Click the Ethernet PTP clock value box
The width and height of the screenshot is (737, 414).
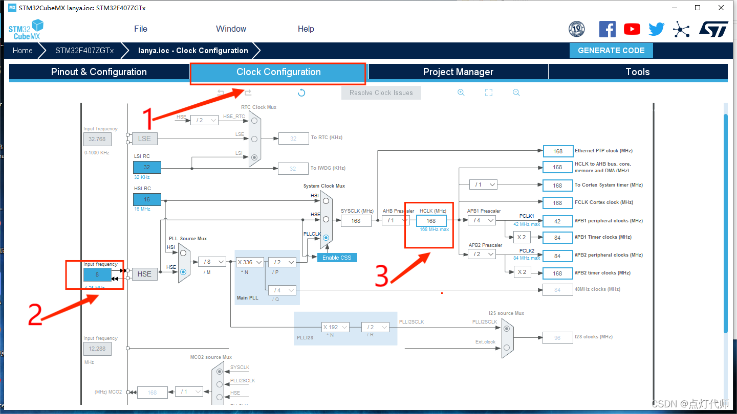(x=558, y=151)
